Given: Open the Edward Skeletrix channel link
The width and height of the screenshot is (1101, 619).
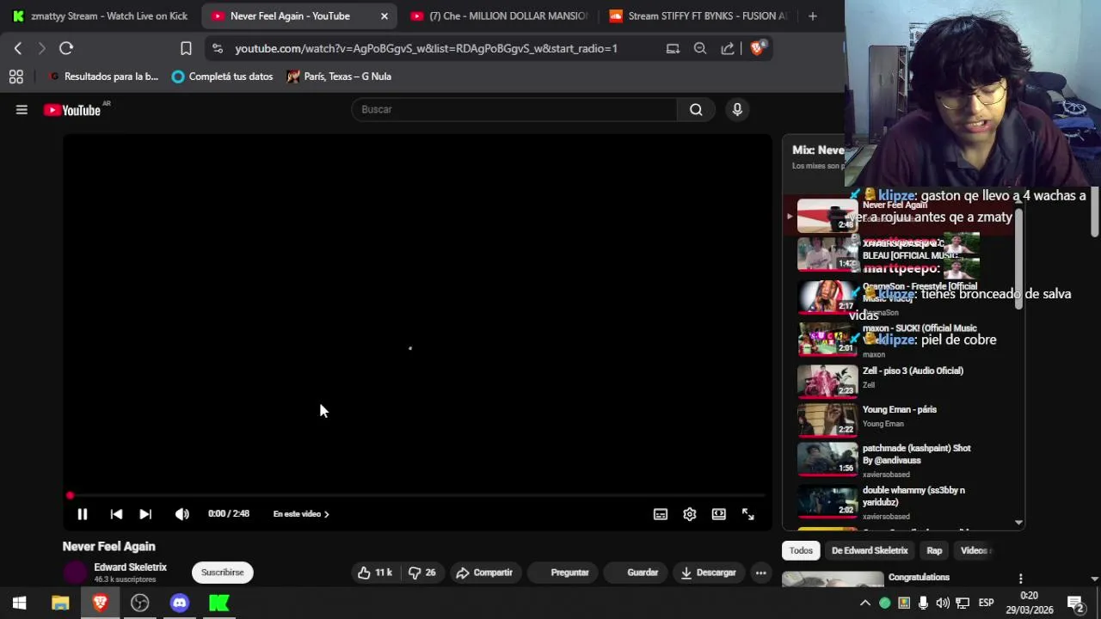Looking at the screenshot, I should 130,567.
